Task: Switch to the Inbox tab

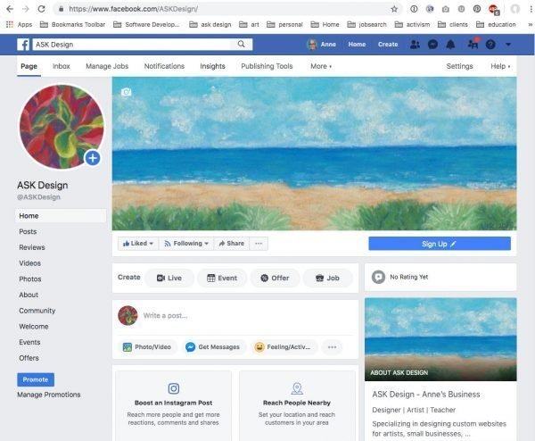Action: click(x=62, y=66)
